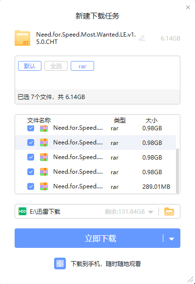This screenshot has width=195, height=284.
Task: Open the 下载到手机，随时随地观看 link
Action: [x=106, y=264]
